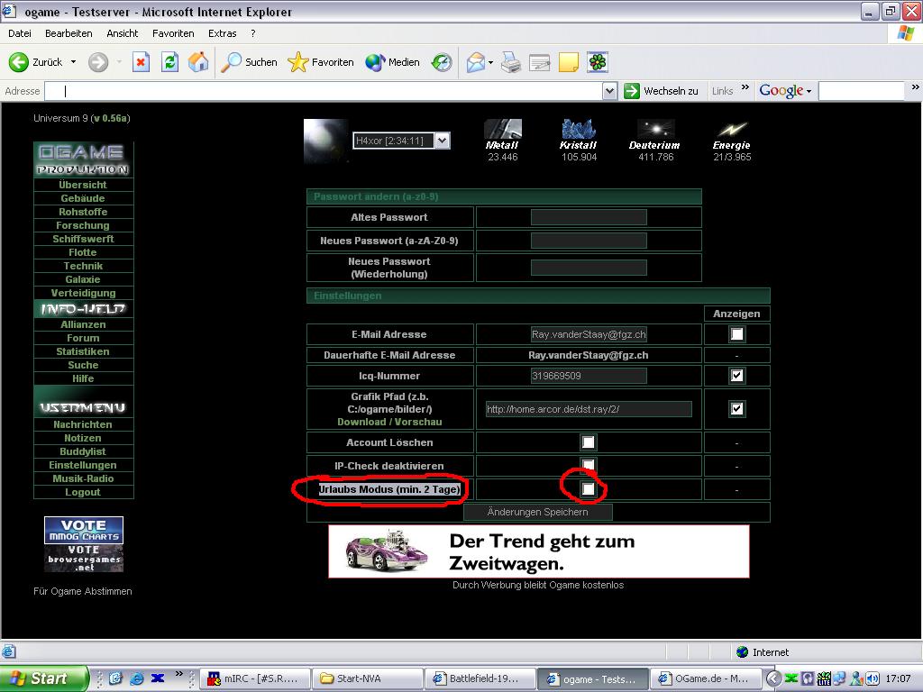The height and width of the screenshot is (692, 923).
Task: Expand the address bar dropdown arrow
Action: [609, 91]
